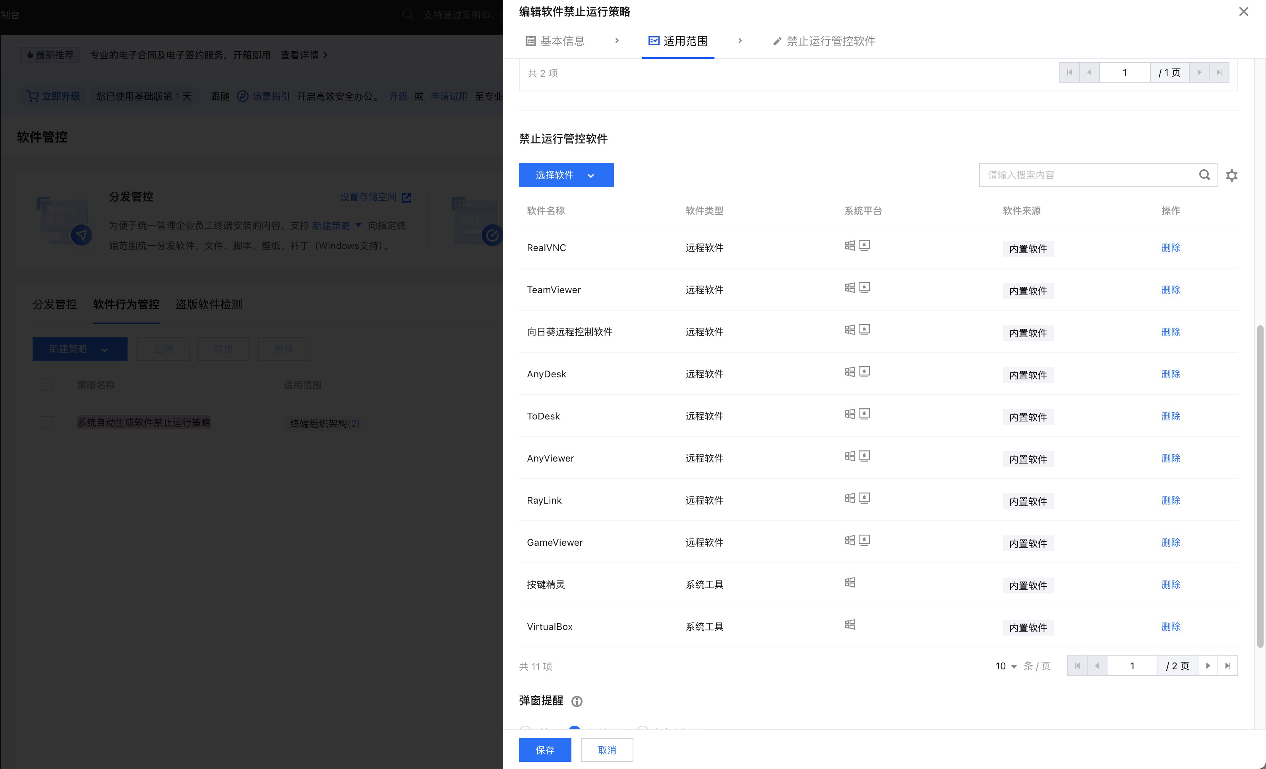Open table column settings gear icon
The image size is (1266, 769).
pyautogui.click(x=1231, y=175)
